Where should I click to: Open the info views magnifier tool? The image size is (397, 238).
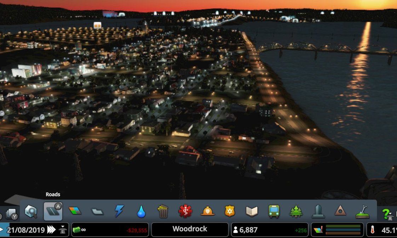coord(31,211)
